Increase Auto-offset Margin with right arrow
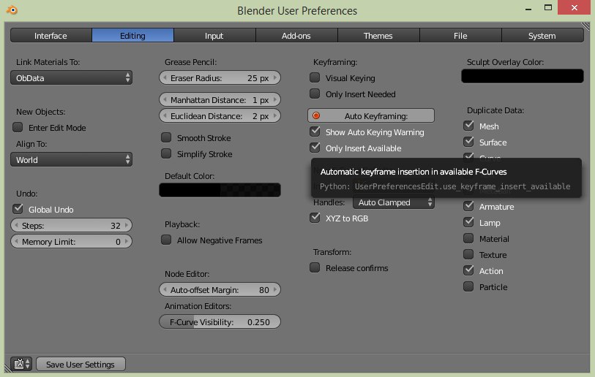Viewport: 595px width, 377px height. point(275,289)
